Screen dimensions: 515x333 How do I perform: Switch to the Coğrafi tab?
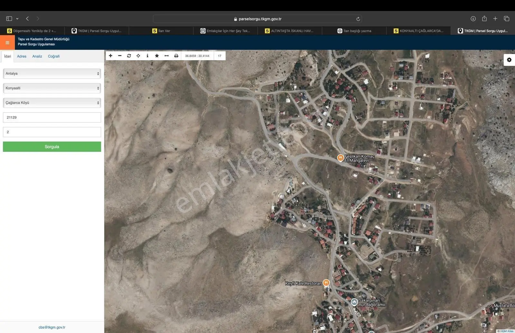click(54, 56)
